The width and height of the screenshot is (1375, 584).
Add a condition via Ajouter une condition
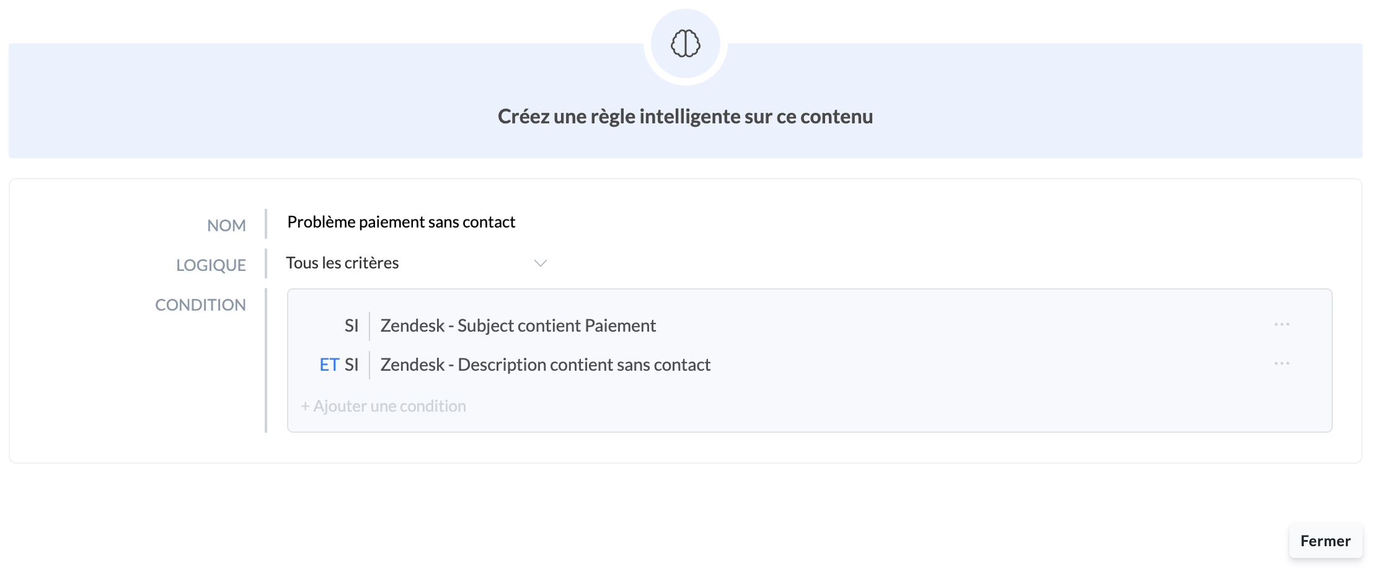coord(389,406)
